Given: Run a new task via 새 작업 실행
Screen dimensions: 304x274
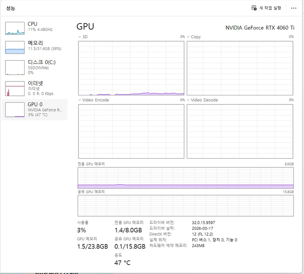Looking at the screenshot, I should pos(266,8).
